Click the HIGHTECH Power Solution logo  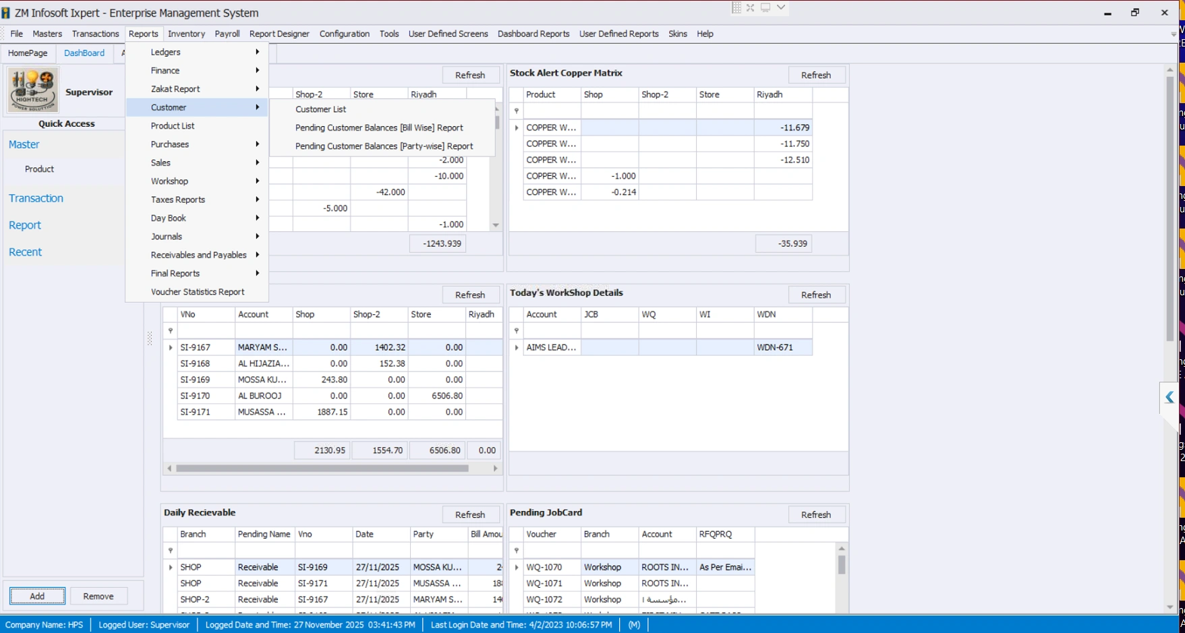pos(32,90)
